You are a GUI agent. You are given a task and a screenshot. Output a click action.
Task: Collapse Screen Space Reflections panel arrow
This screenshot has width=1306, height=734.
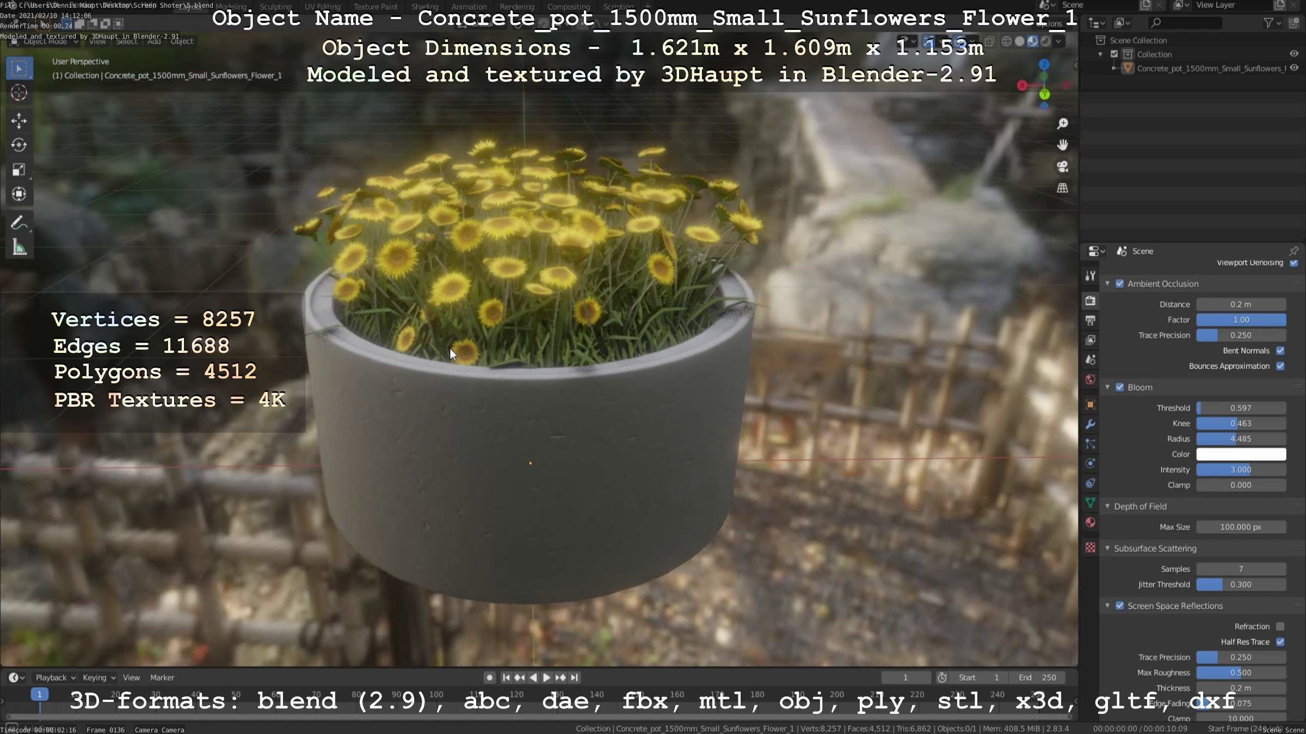pyautogui.click(x=1107, y=606)
